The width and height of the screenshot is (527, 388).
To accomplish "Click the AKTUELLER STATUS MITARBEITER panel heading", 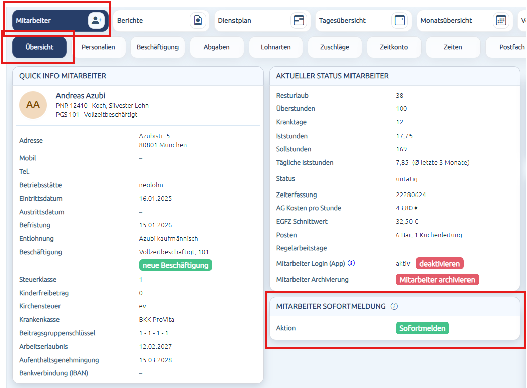I will (332, 76).
